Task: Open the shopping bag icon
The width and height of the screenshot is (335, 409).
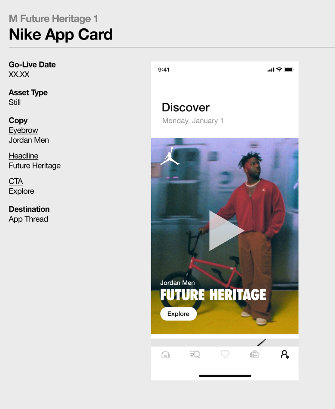Action: [x=254, y=354]
